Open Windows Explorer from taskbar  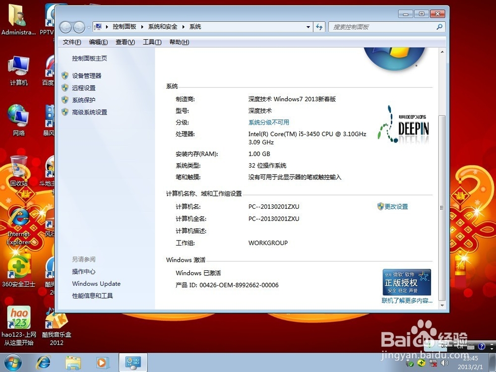tap(73, 363)
